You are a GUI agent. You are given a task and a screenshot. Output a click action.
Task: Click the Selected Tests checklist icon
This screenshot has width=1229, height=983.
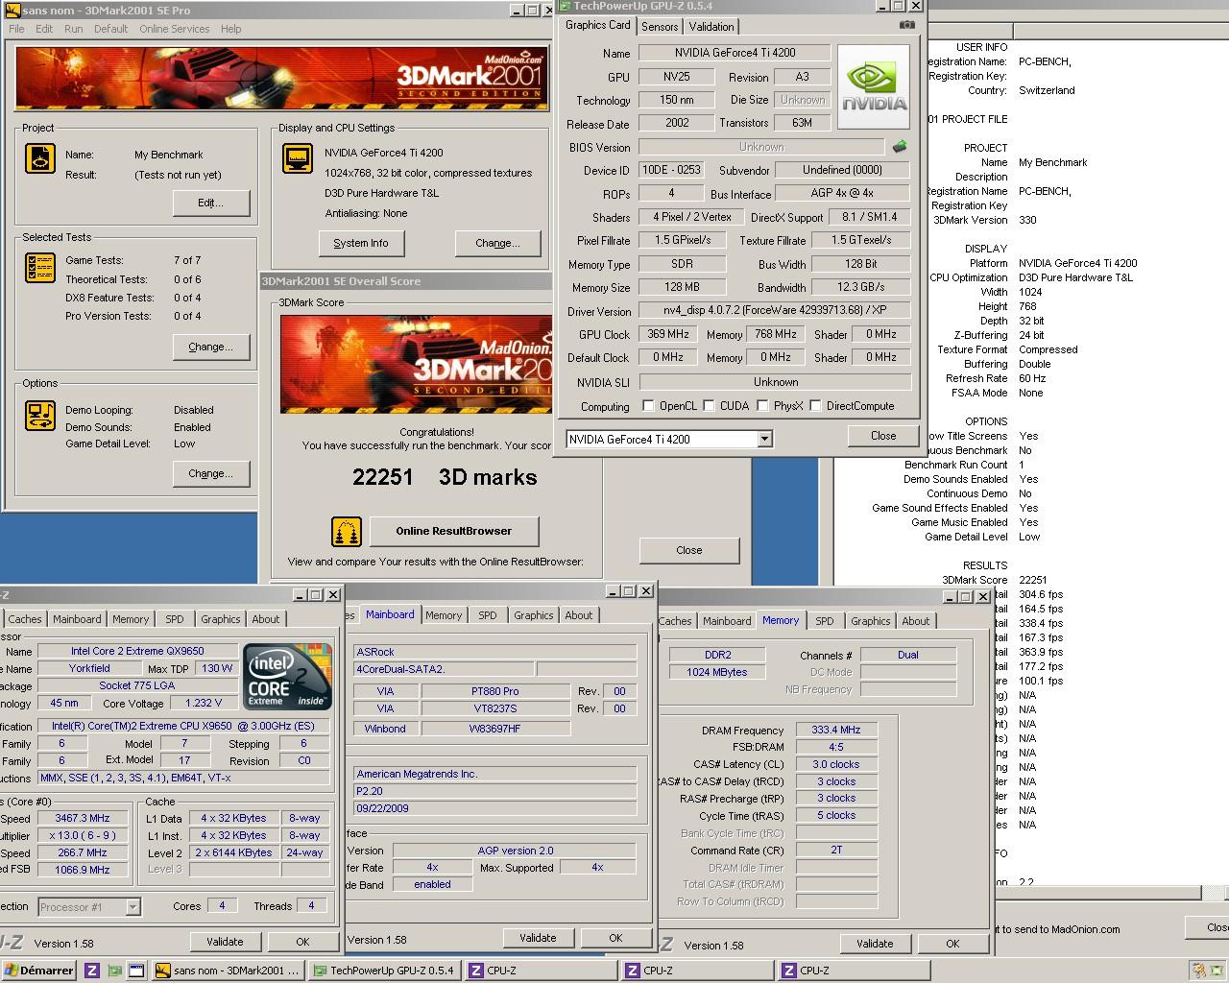pyautogui.click(x=40, y=268)
